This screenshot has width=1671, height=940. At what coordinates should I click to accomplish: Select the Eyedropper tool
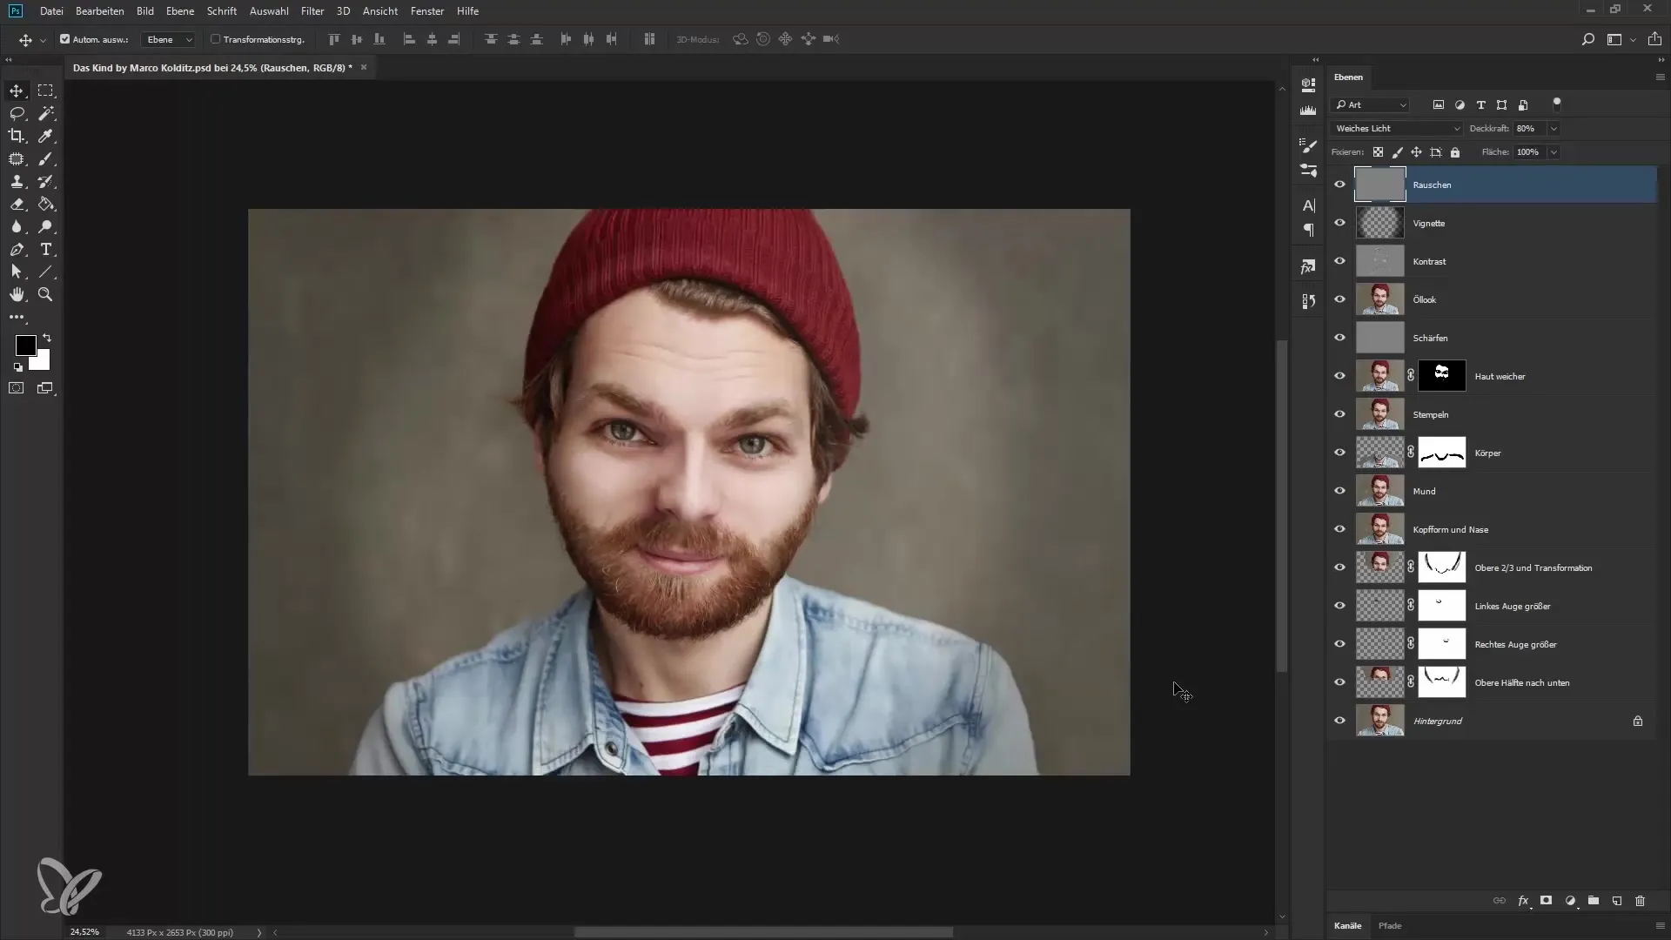[x=45, y=136]
